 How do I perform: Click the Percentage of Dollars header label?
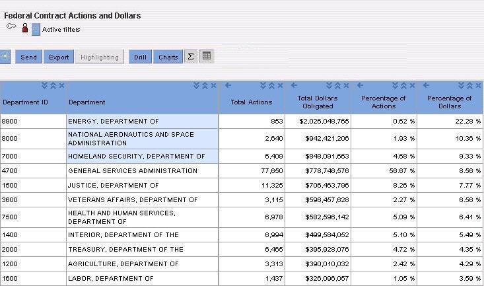click(x=450, y=102)
